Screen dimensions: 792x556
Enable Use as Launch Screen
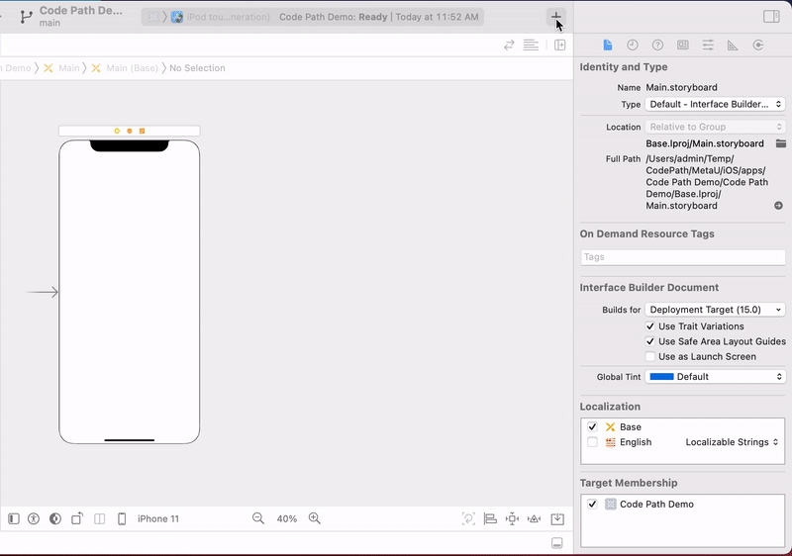point(650,357)
